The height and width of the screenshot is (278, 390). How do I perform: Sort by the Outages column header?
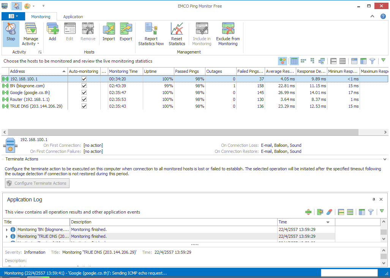pos(220,71)
